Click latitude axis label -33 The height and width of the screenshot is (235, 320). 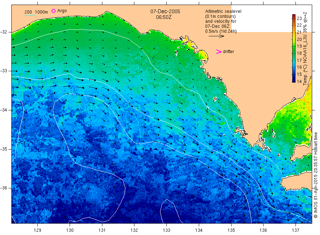pos(4,71)
